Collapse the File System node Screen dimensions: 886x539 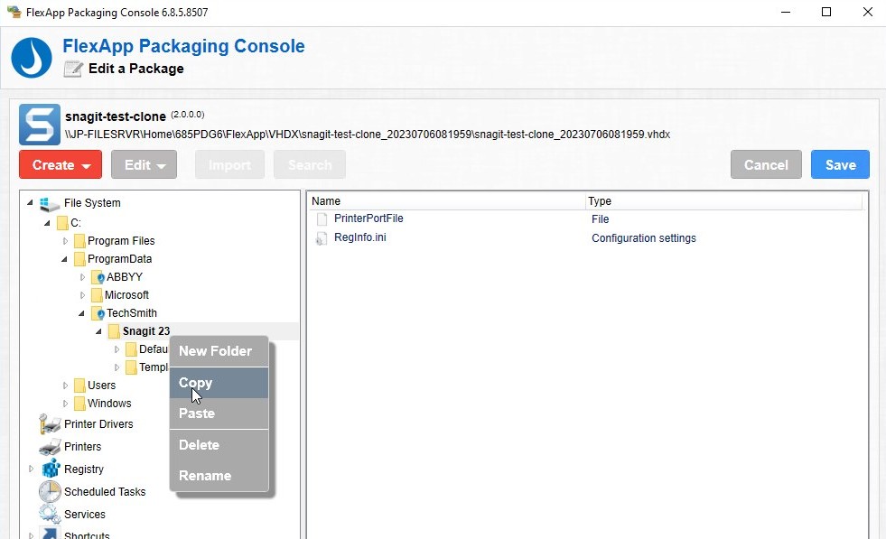tap(30, 202)
